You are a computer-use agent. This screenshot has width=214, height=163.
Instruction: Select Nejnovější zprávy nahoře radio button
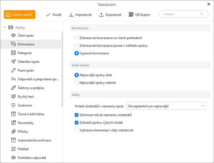[x=77, y=83]
